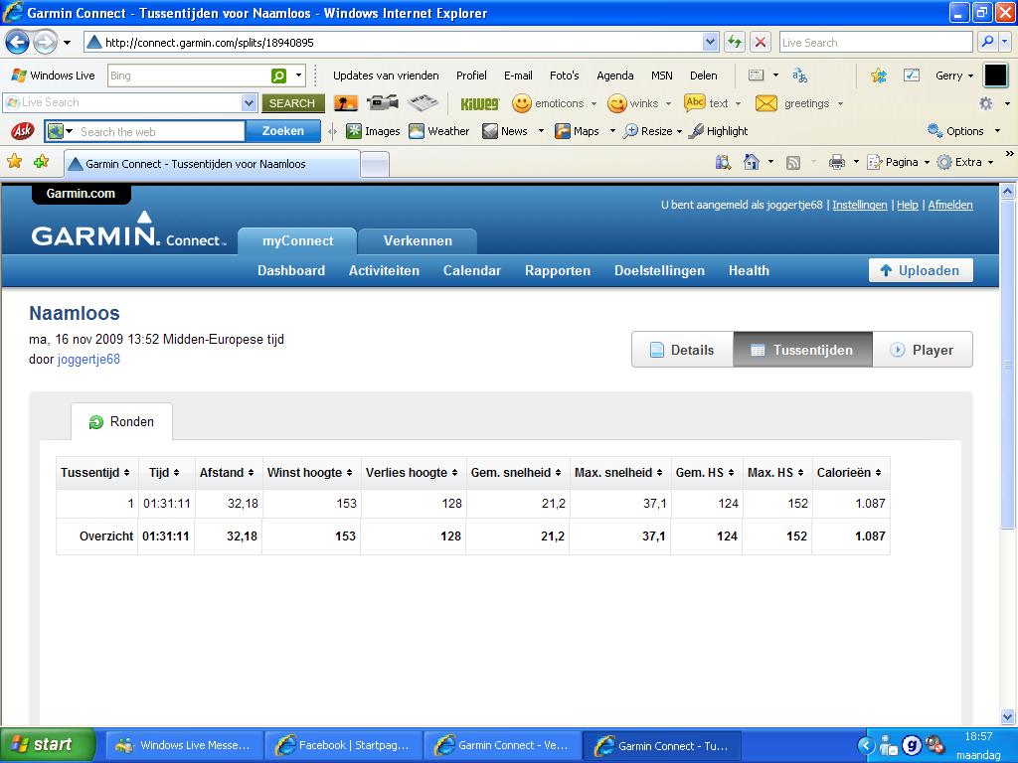
Task: Click the green Bing search icon
Action: point(278,76)
